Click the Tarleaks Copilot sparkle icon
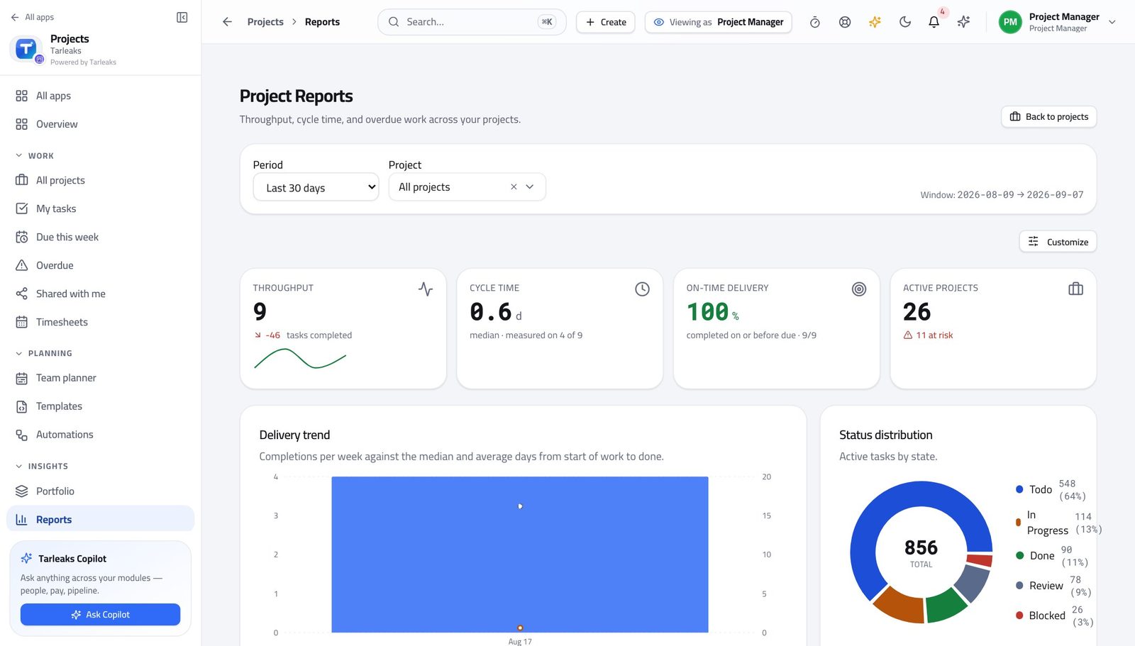 tap(26, 558)
